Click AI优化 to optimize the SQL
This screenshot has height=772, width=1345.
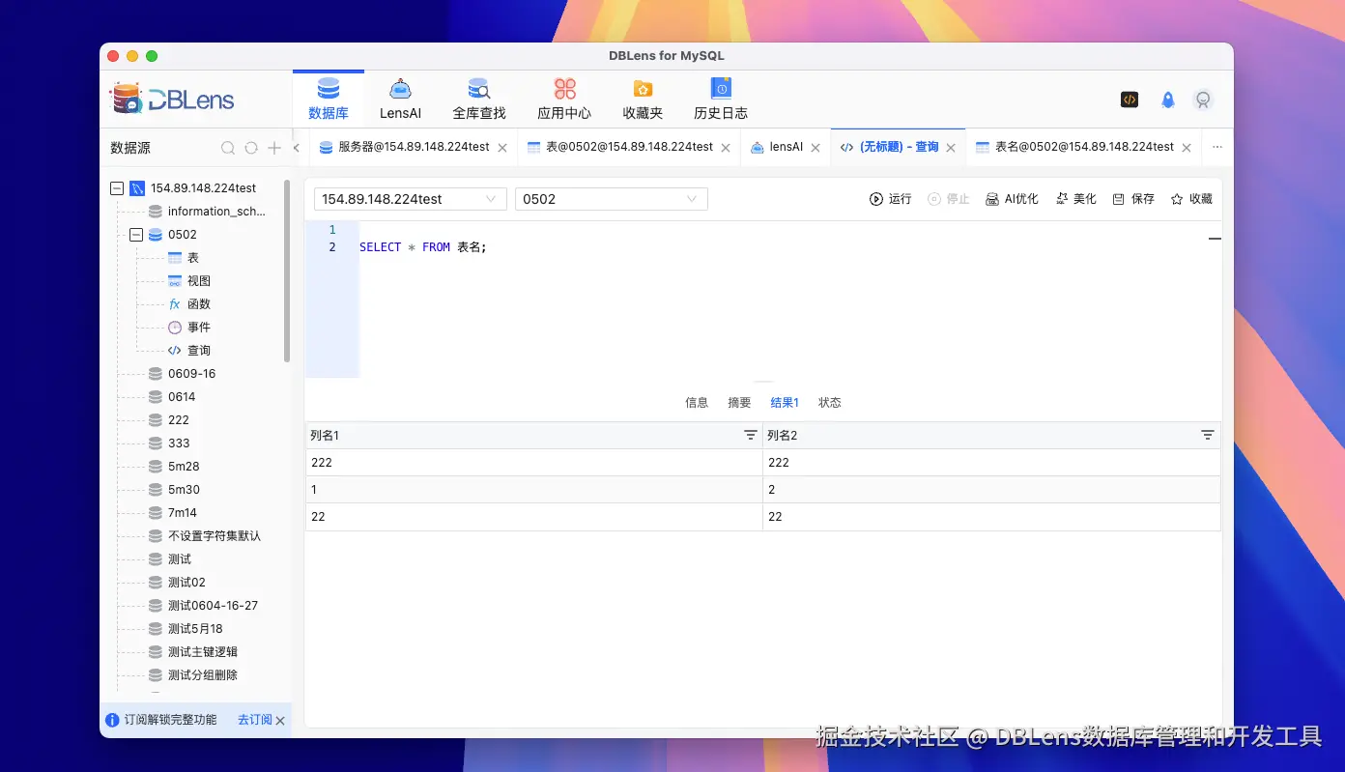1012,199
